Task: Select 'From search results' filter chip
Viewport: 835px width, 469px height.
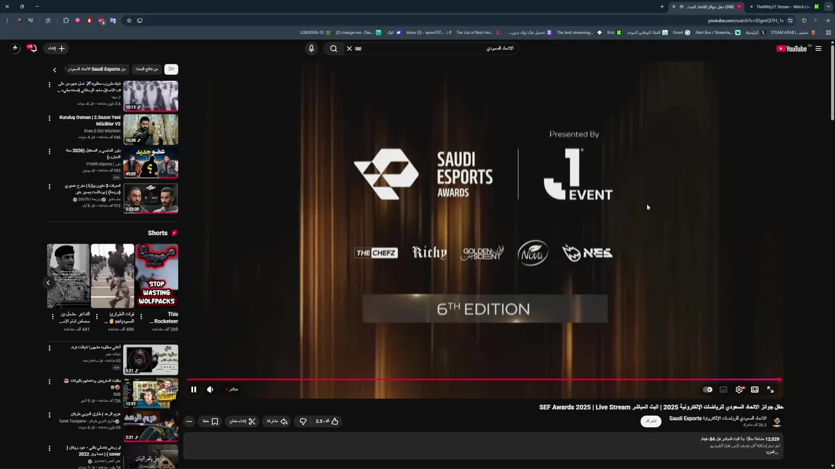Action: point(147,69)
